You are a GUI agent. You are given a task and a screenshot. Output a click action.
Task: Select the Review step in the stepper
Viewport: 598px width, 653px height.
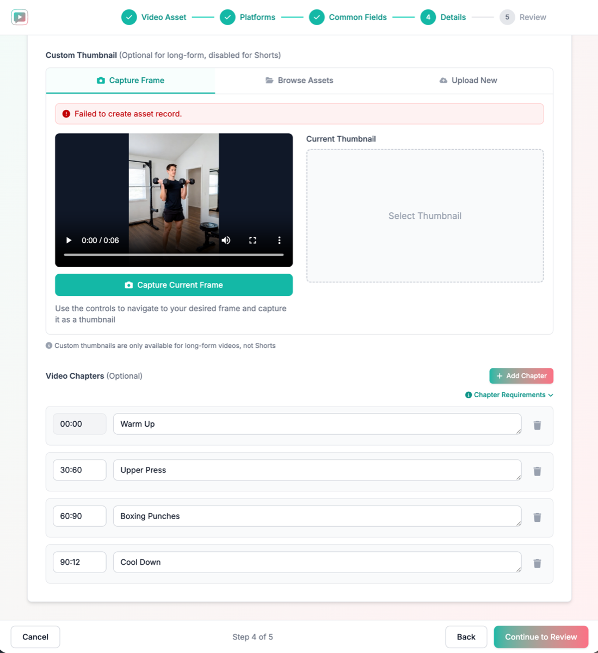pyautogui.click(x=507, y=17)
